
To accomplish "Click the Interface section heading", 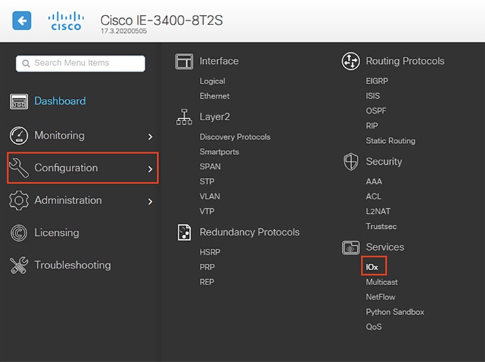I will [x=219, y=61].
